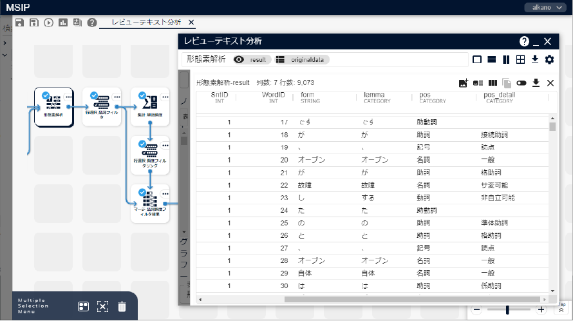
Task: Click the add image icon above table
Action: tap(463, 83)
